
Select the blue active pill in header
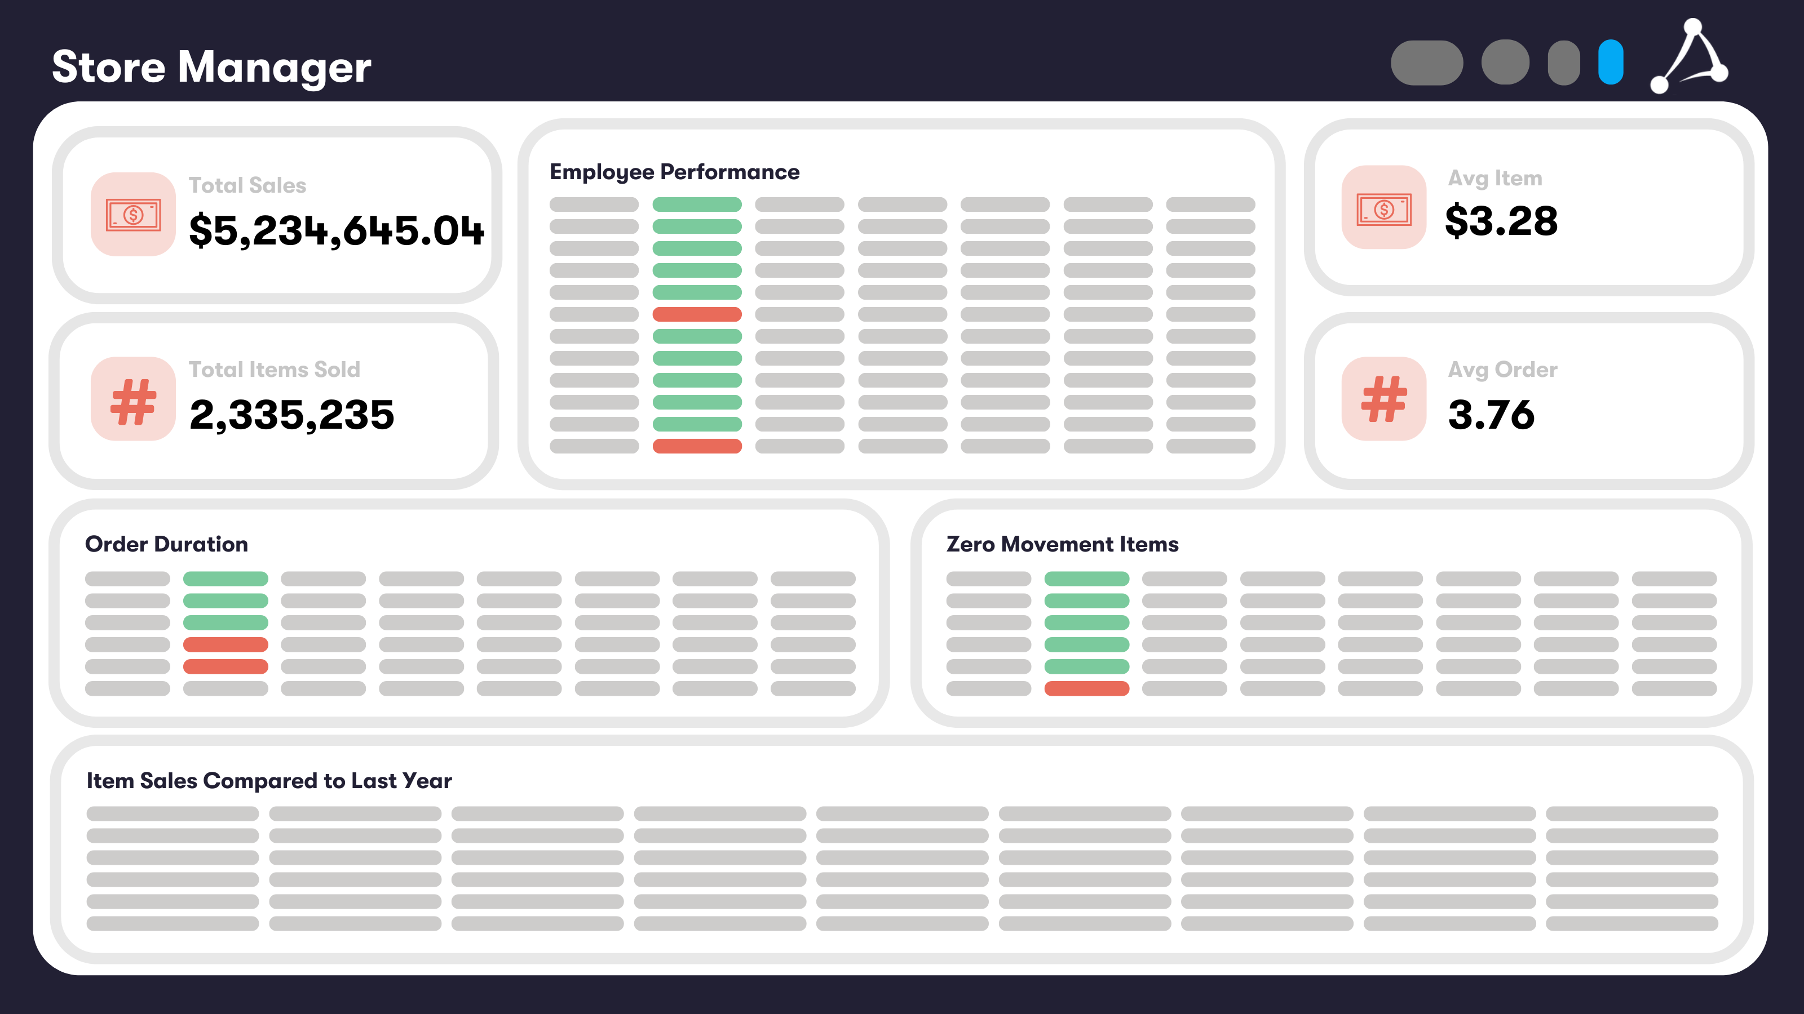click(1611, 63)
